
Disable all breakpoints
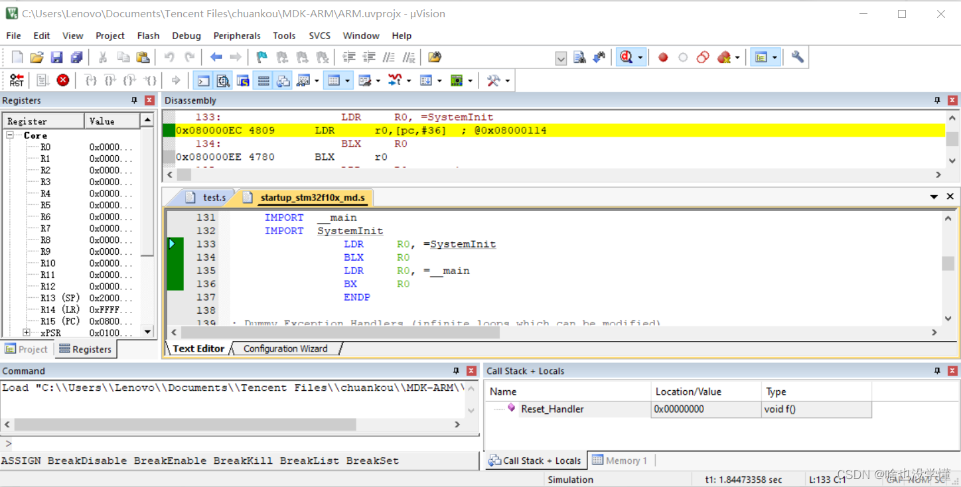coord(703,57)
